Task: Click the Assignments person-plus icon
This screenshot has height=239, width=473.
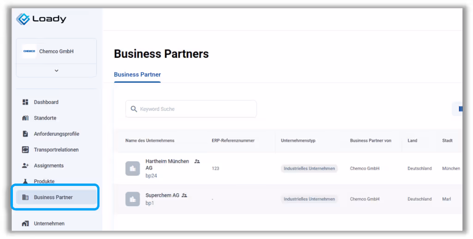Action: tap(25, 165)
